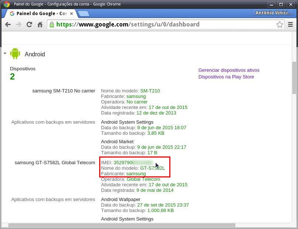This screenshot has width=298, height=229.
Task: Click the green Android robot icon
Action: click(15, 54)
